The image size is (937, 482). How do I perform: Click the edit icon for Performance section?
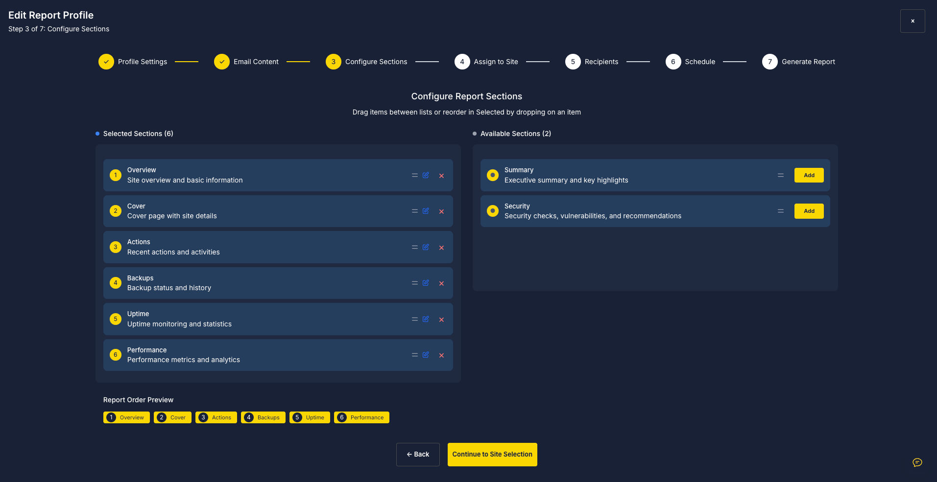tap(426, 355)
